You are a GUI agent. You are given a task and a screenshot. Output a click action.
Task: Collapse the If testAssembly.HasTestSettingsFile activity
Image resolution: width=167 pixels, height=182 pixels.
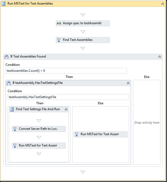(x=128, y=83)
